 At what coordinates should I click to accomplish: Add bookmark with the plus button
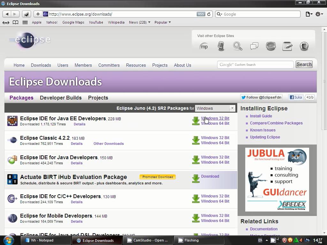(x=38, y=14)
